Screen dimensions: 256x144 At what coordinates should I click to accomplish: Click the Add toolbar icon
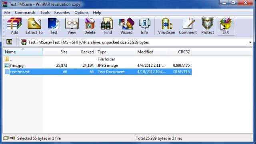click(14, 26)
